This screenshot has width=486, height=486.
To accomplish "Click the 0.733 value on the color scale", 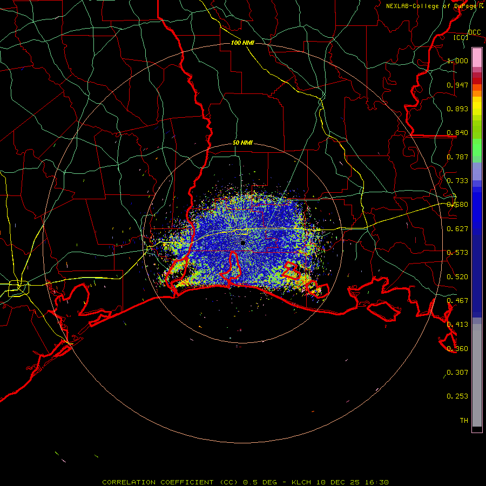I will 457,181.
